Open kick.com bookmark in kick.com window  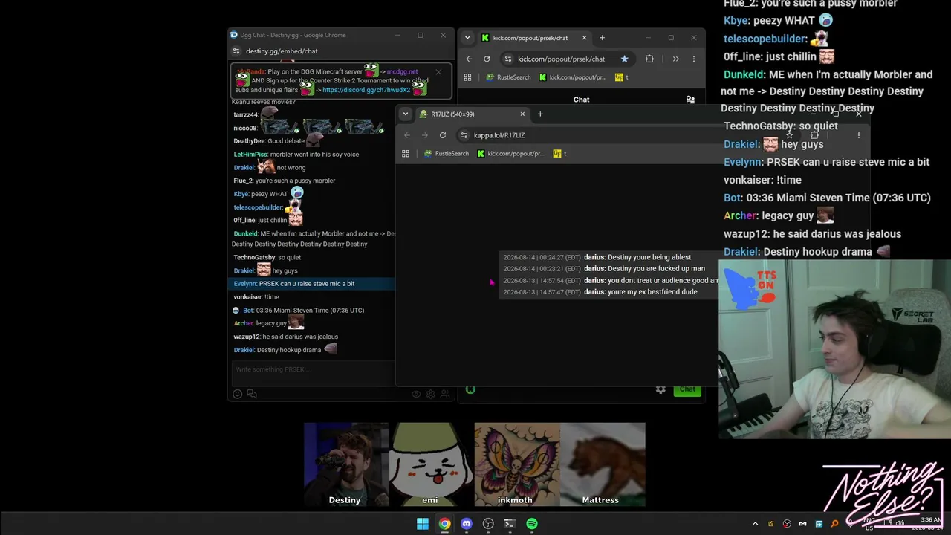click(x=572, y=77)
